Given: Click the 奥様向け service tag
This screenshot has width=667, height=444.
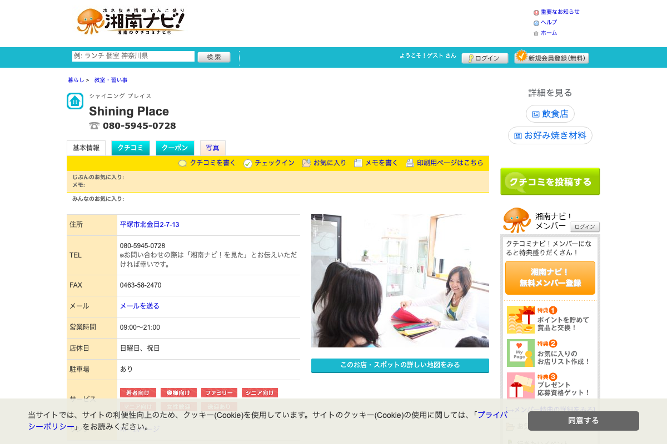Looking at the screenshot, I should pyautogui.click(x=178, y=393).
